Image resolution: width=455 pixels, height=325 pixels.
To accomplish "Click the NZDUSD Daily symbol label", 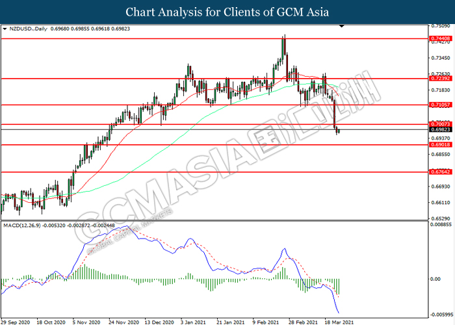I will click(x=26, y=29).
